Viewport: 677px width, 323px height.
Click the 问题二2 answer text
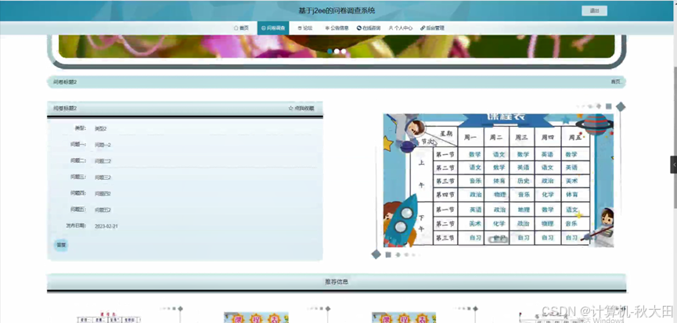[x=103, y=161]
